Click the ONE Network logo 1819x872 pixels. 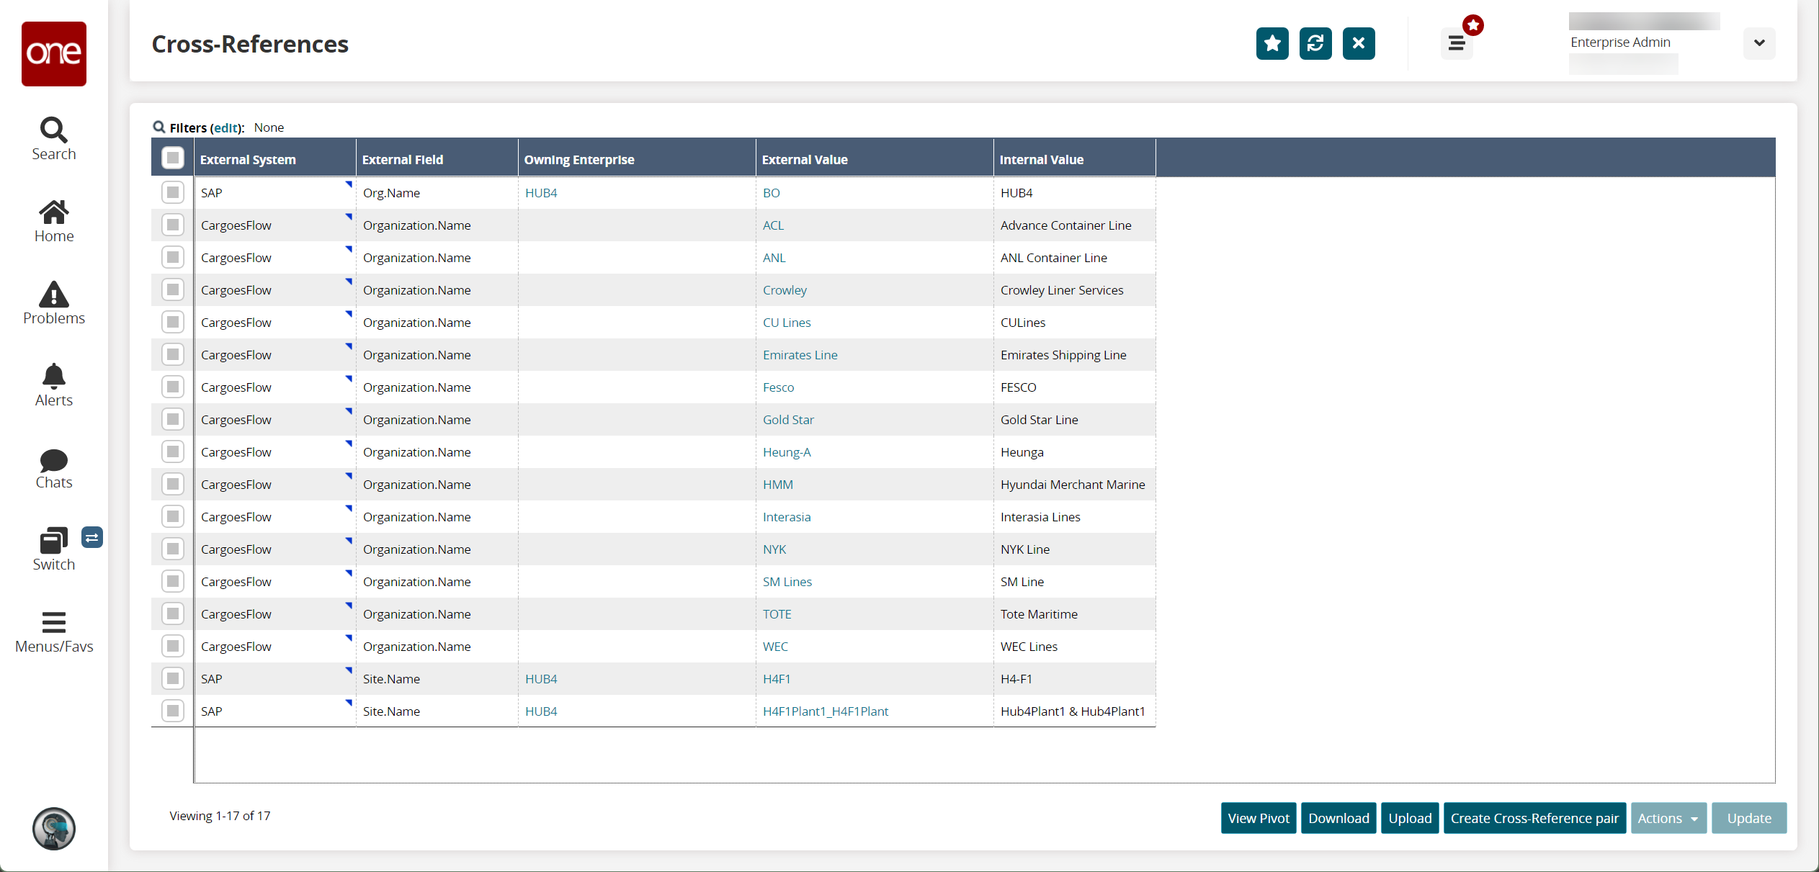(x=54, y=54)
